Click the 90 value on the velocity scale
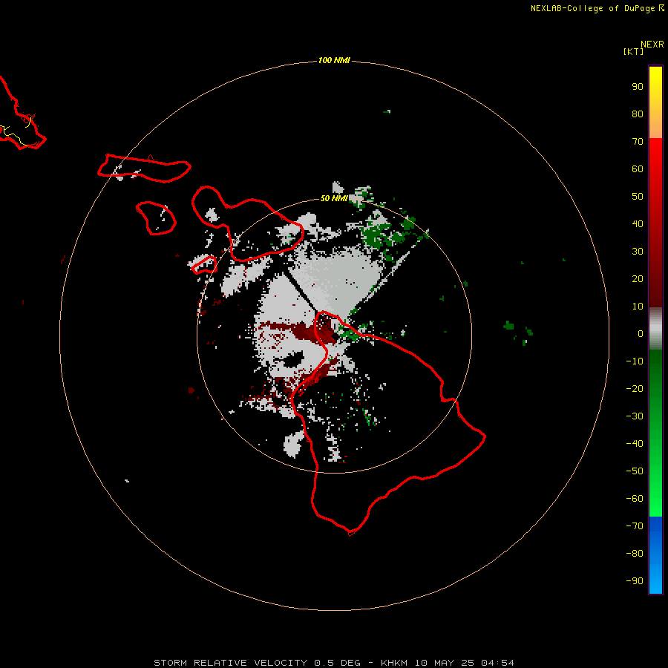Screen dimensions: 668x668 pyautogui.click(x=638, y=87)
